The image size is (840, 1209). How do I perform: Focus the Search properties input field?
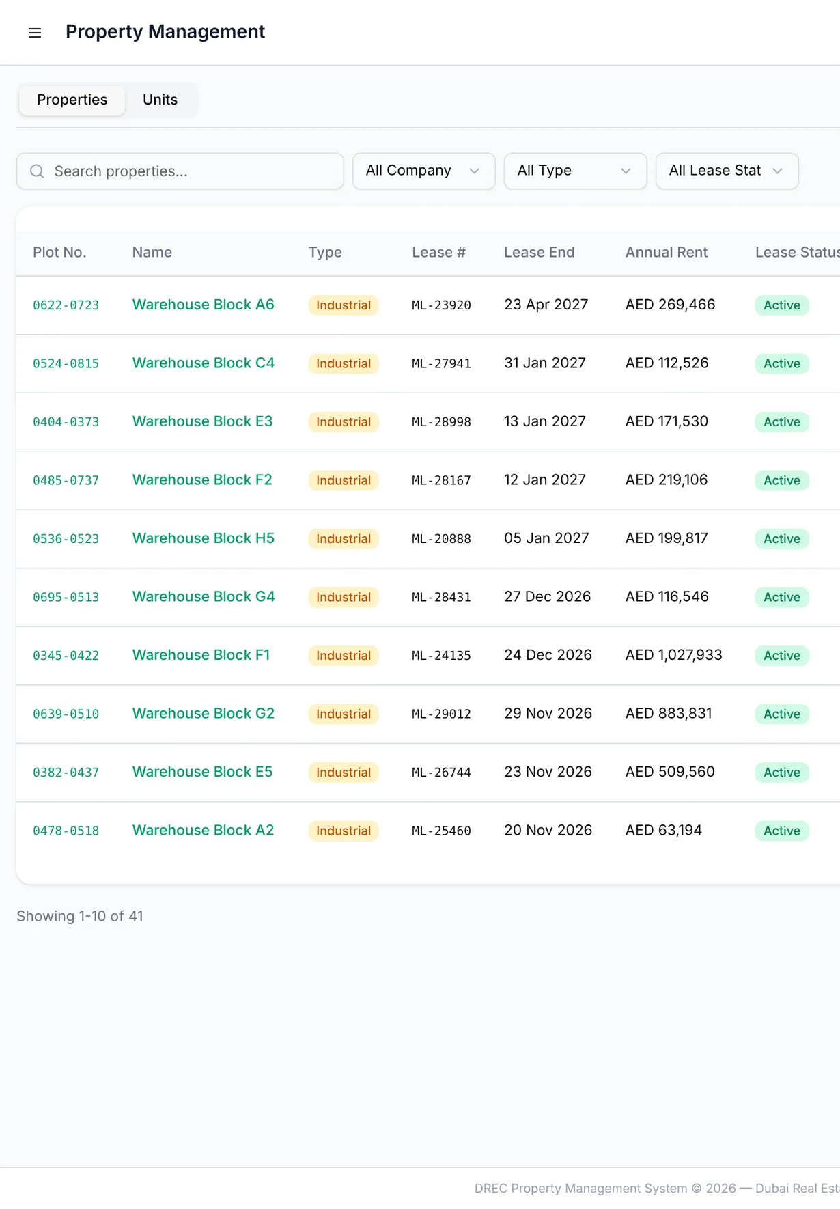pos(180,171)
